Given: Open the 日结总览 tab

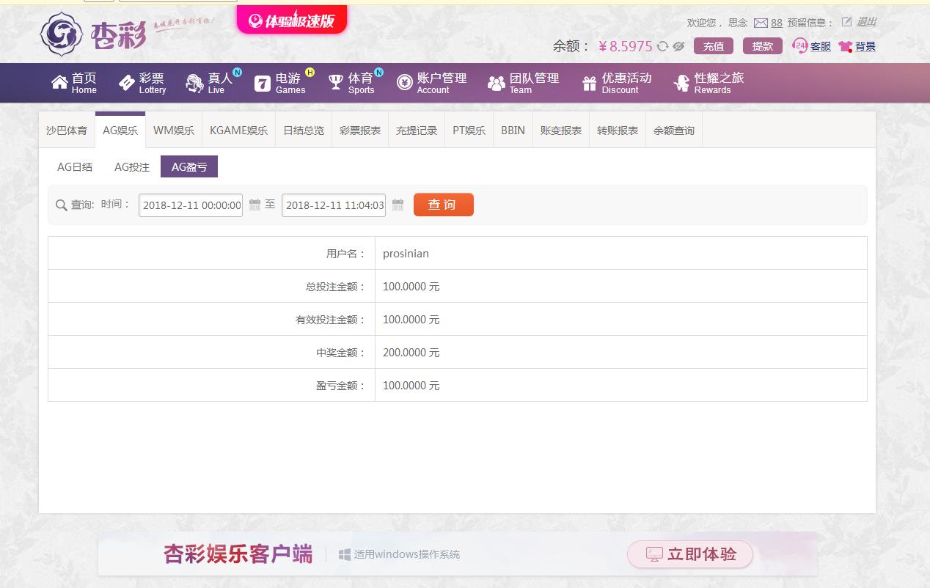Looking at the screenshot, I should point(304,131).
